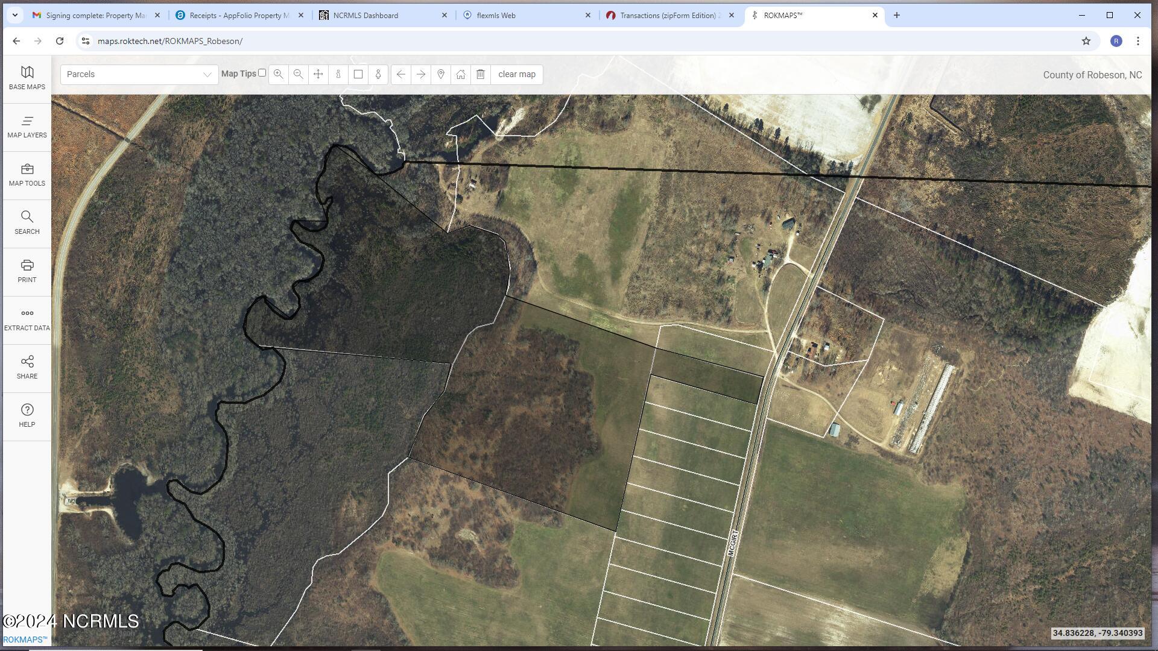Open the Parcels layer dropdown
The width and height of the screenshot is (1158, 651).
[139, 74]
